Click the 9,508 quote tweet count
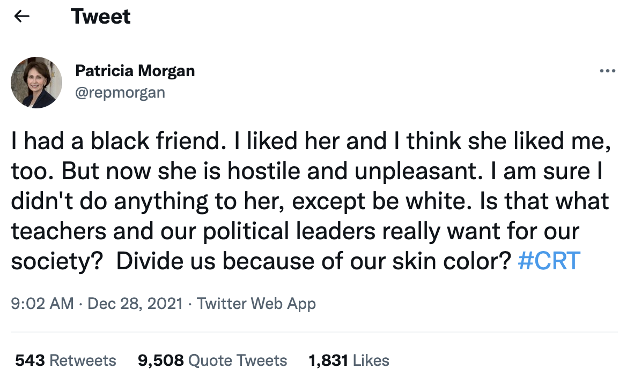634x383 pixels. tap(161, 360)
